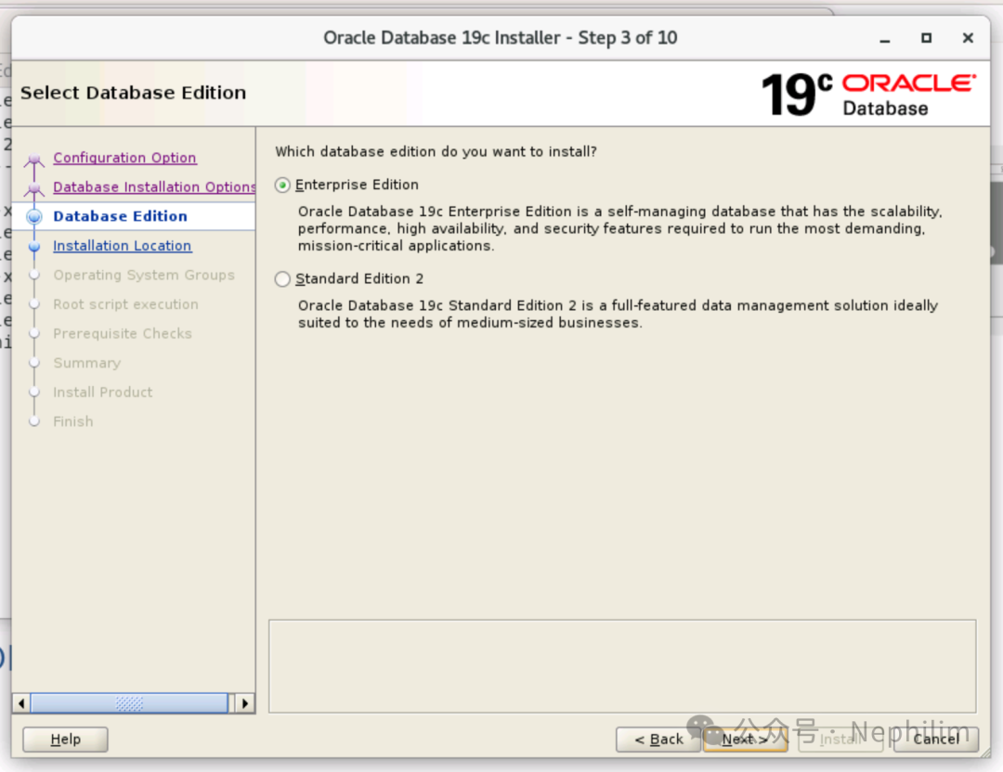Click the Finish step text
The width and height of the screenshot is (1003, 772).
tap(73, 422)
